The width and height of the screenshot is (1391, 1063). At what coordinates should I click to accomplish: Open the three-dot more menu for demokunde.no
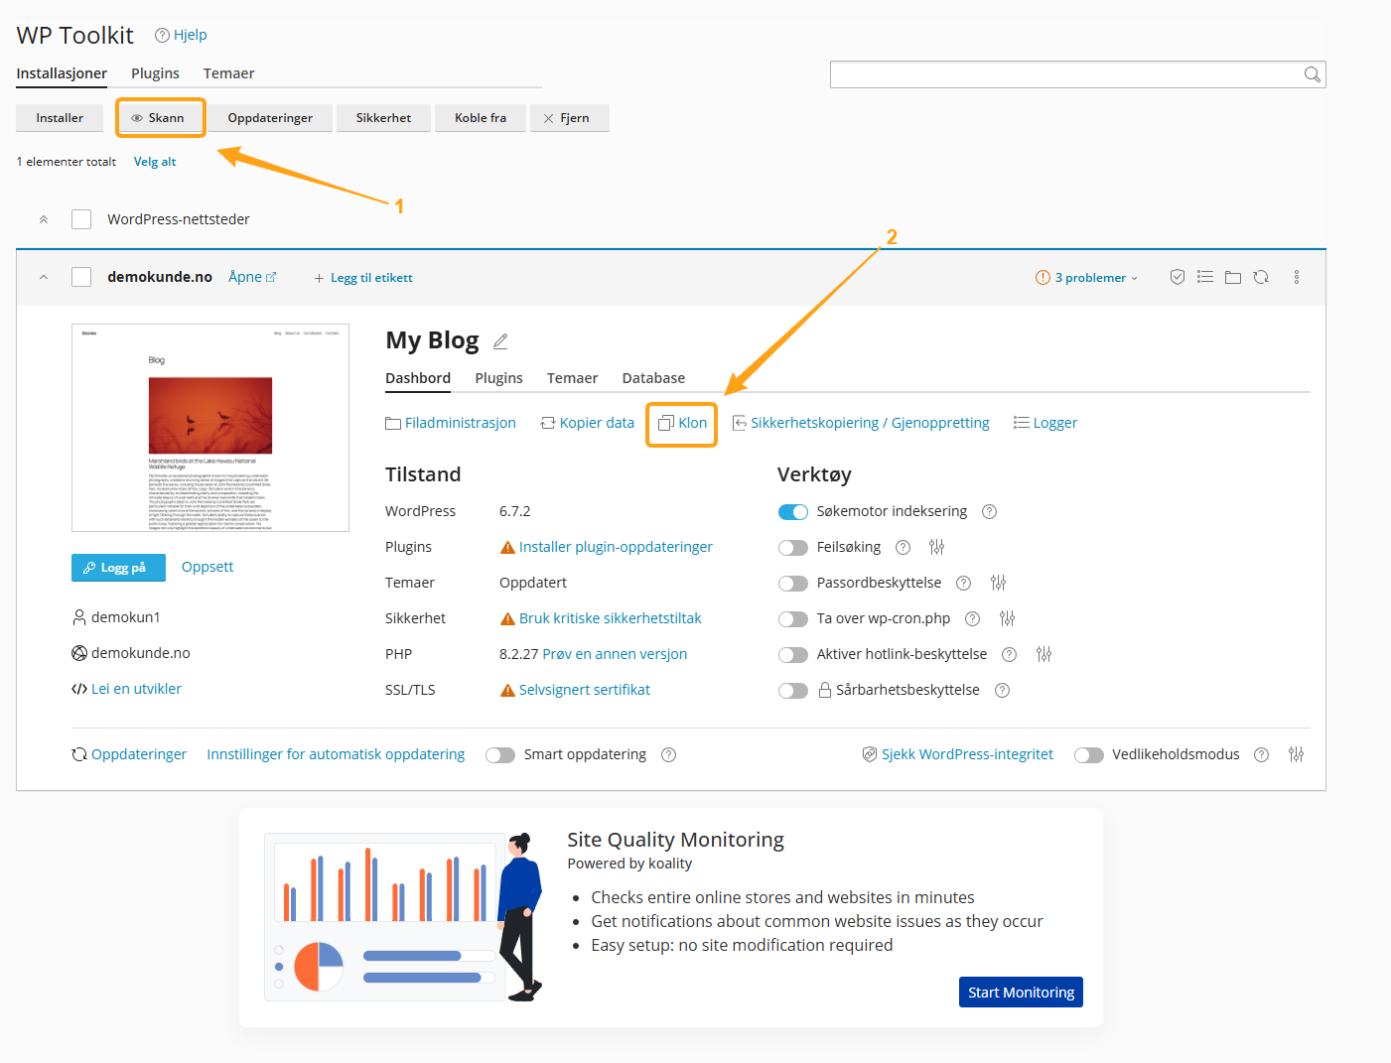coord(1297,277)
